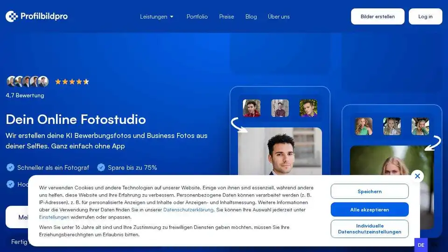Open the Leistungen dropdown menu

pos(157,17)
